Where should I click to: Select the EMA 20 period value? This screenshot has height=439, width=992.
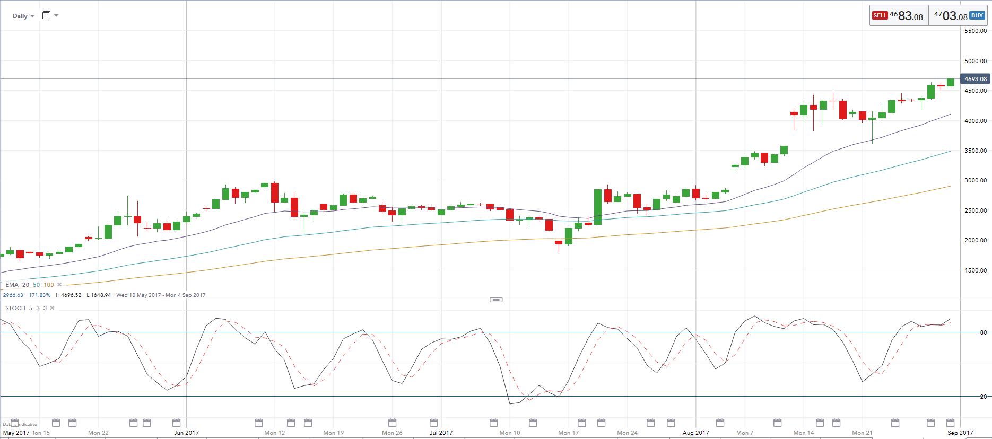tap(25, 285)
